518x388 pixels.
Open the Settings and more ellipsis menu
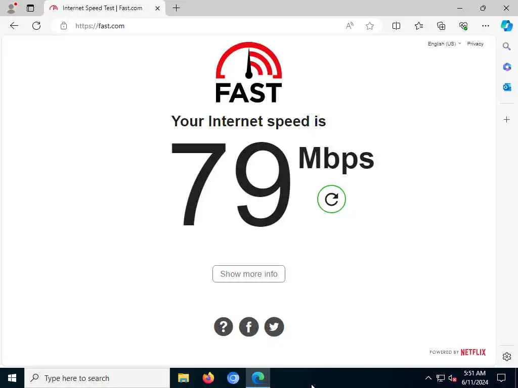(485, 26)
